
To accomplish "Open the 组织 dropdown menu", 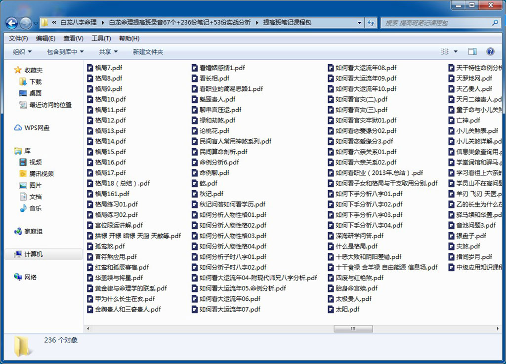I will [22, 51].
